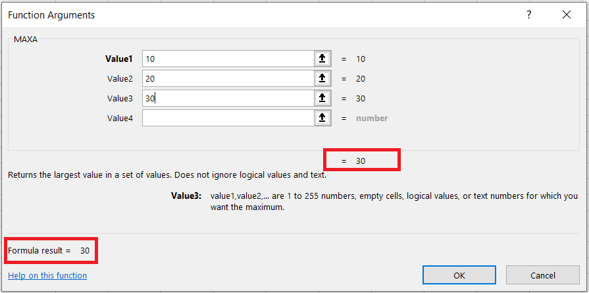
Task: Click inside the Value1 field containing 10
Action: point(227,59)
